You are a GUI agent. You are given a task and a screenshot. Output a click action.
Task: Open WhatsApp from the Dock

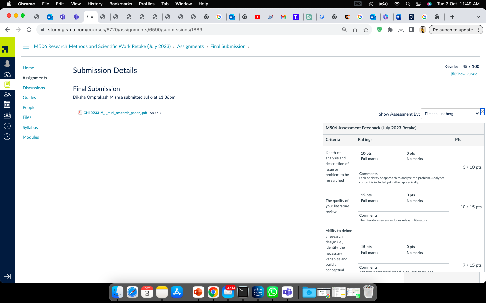[273, 292]
